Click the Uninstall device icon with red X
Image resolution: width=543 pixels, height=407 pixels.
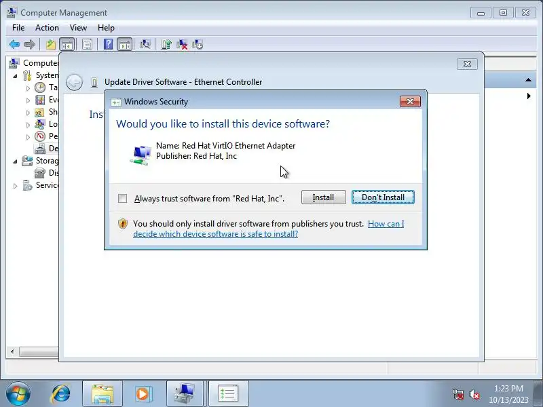[x=182, y=44]
